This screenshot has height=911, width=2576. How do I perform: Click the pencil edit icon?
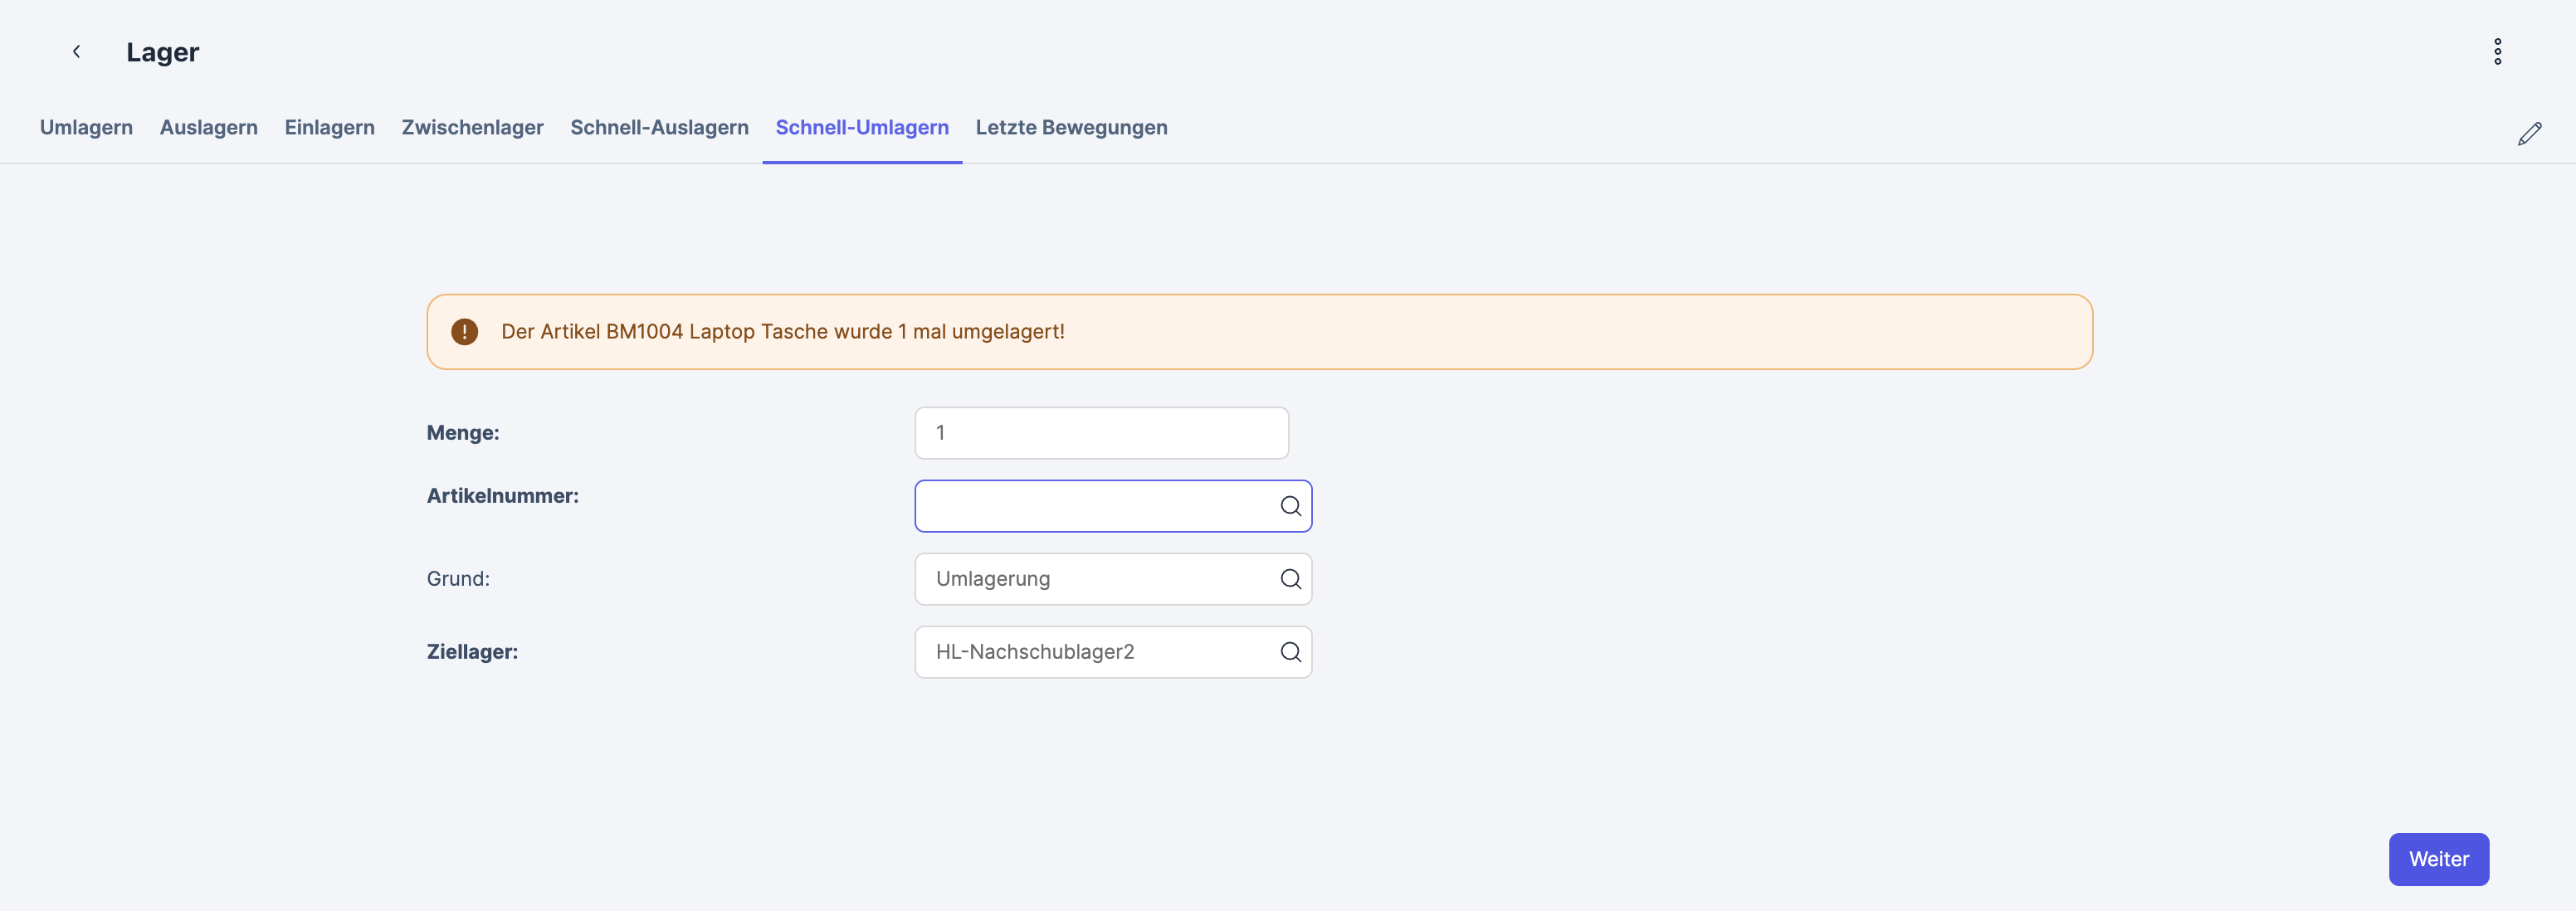(2529, 134)
